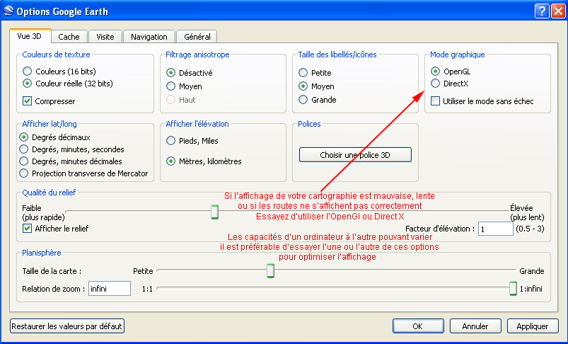The width and height of the screenshot is (568, 344).
Task: Select Petite label size
Action: click(303, 72)
